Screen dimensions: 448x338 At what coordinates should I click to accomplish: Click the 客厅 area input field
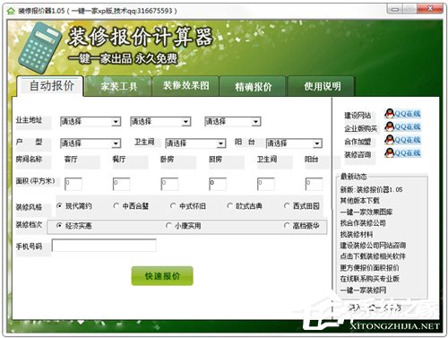(x=73, y=184)
